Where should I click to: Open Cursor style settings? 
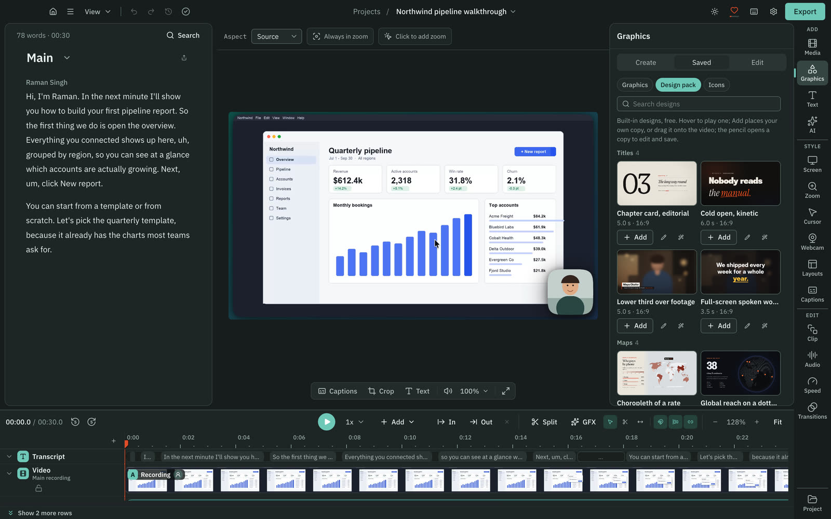point(812,216)
